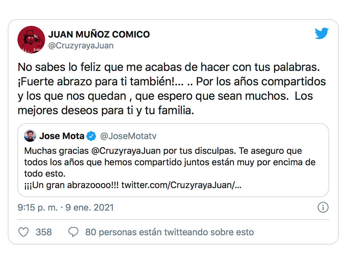Click the main tweet text body
The height and width of the screenshot is (268, 358).
click(172, 89)
